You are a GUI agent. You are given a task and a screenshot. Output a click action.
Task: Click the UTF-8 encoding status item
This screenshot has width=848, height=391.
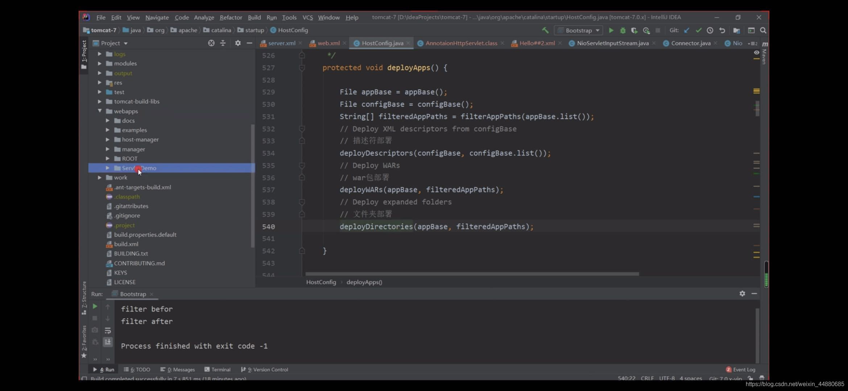(666, 378)
